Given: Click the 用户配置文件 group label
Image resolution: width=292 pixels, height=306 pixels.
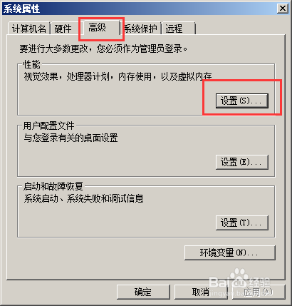Looking at the screenshot, I should [49, 126].
